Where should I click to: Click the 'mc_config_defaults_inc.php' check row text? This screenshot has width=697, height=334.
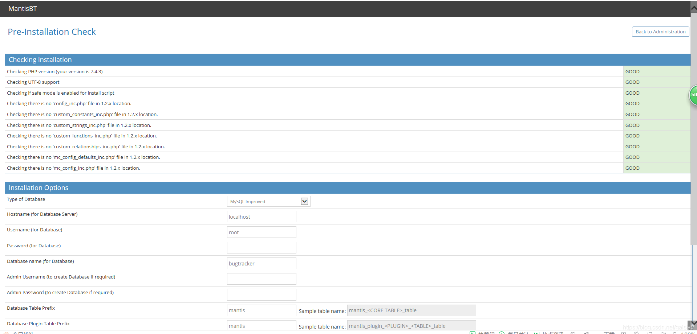[x=84, y=157]
